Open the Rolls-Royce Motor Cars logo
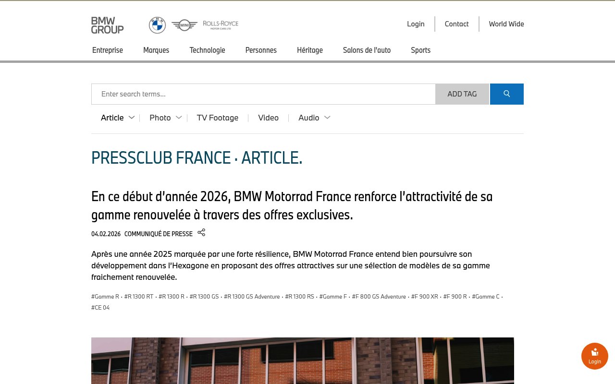This screenshot has height=384, width=615. click(x=221, y=25)
